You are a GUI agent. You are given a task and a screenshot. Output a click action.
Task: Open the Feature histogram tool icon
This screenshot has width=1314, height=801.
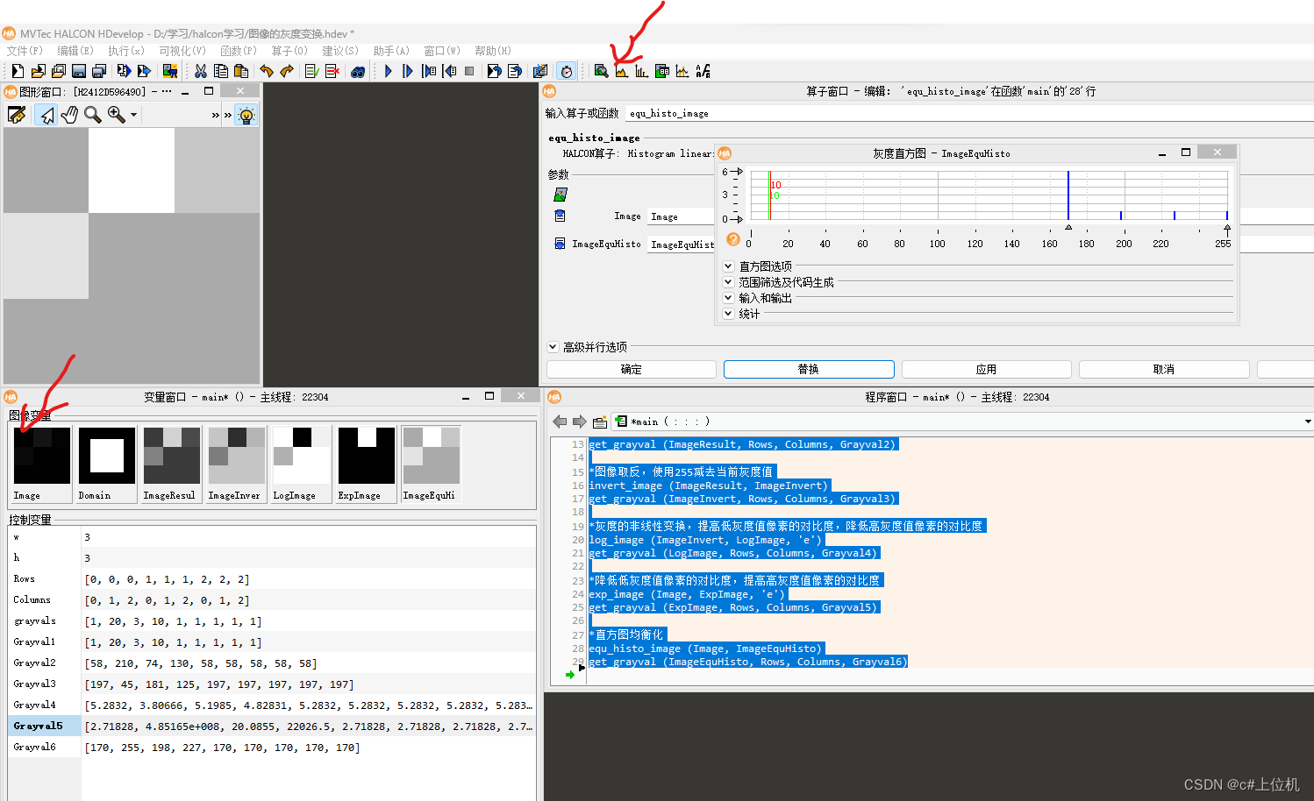[641, 71]
